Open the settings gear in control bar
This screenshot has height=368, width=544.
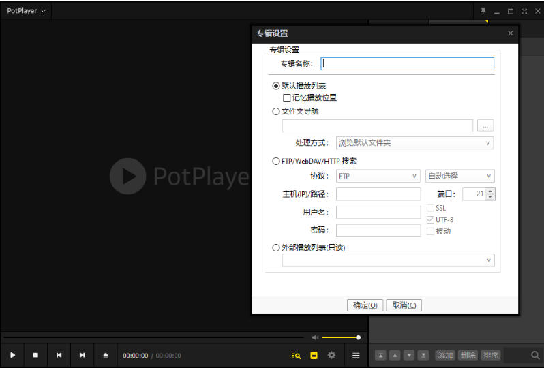point(331,355)
